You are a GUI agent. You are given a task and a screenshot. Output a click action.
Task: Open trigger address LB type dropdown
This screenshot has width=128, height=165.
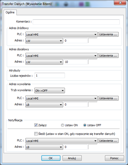pyautogui.click(x=44, y=105)
